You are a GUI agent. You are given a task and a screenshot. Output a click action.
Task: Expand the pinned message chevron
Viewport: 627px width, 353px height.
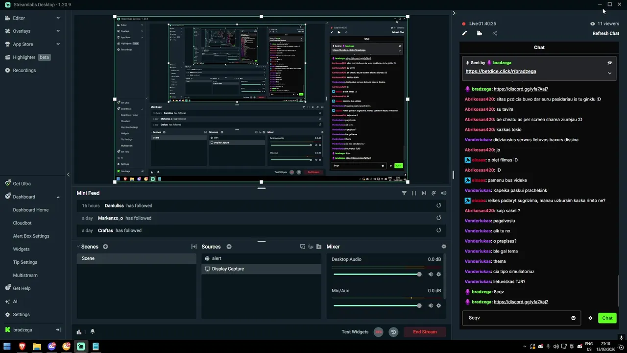pos(609,73)
